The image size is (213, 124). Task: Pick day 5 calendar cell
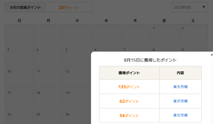point(77,56)
